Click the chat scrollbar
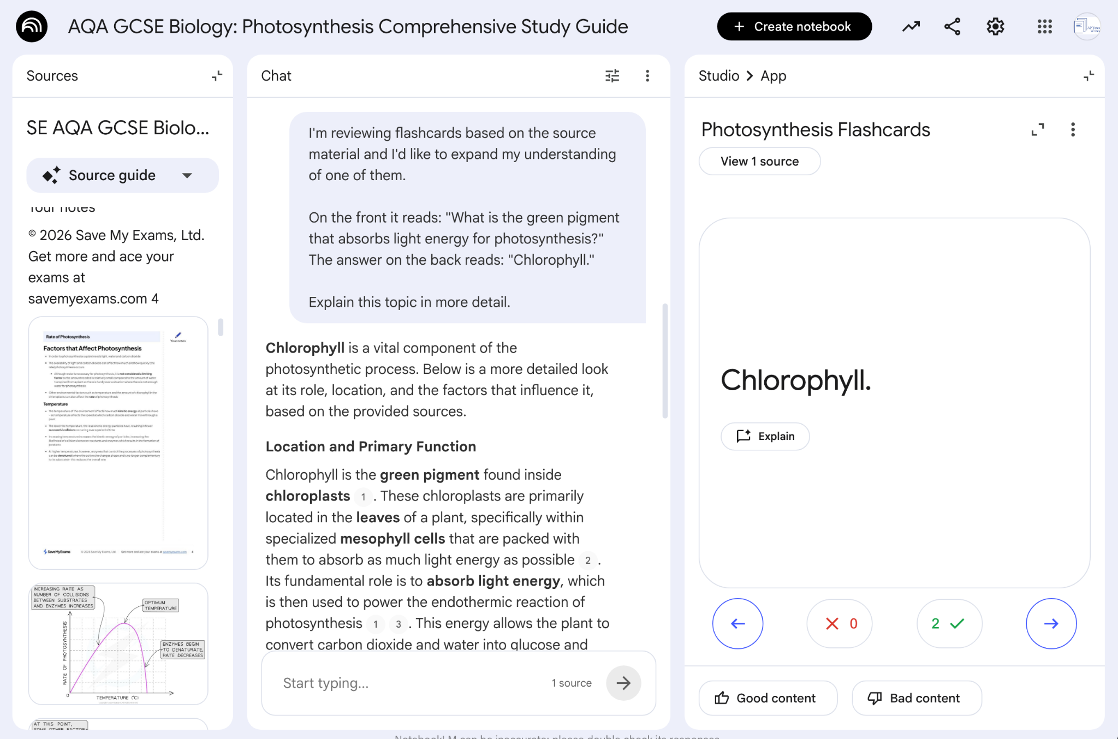 pyautogui.click(x=665, y=361)
